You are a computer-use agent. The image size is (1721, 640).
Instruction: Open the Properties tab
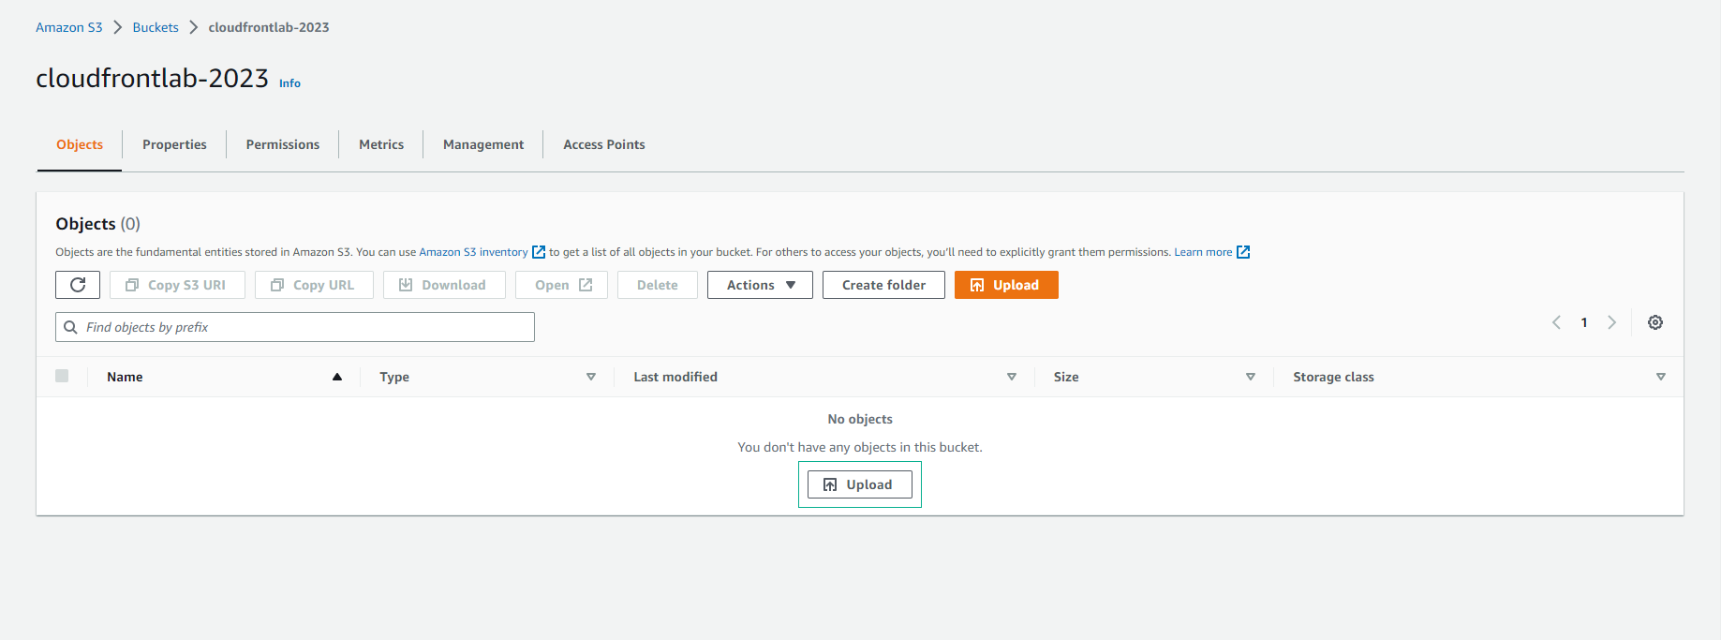pos(174,144)
